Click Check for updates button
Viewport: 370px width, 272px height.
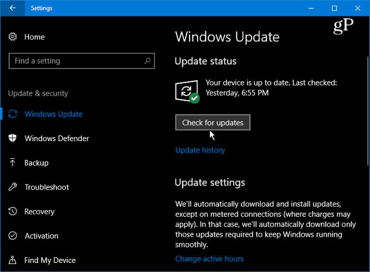pyautogui.click(x=213, y=122)
